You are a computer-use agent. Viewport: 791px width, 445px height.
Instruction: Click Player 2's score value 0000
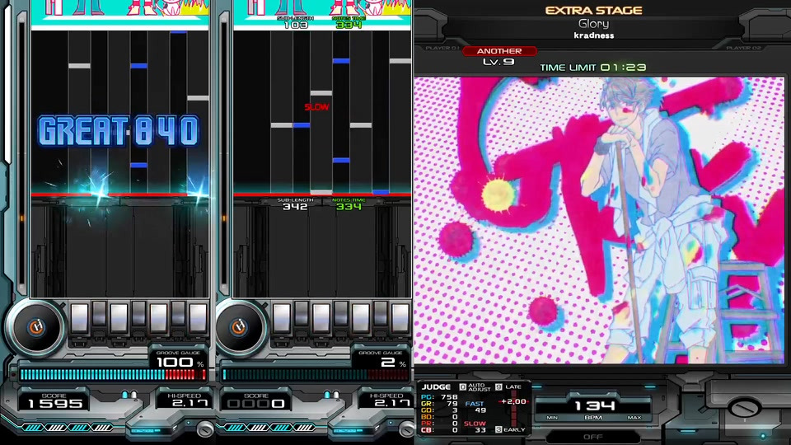256,404
